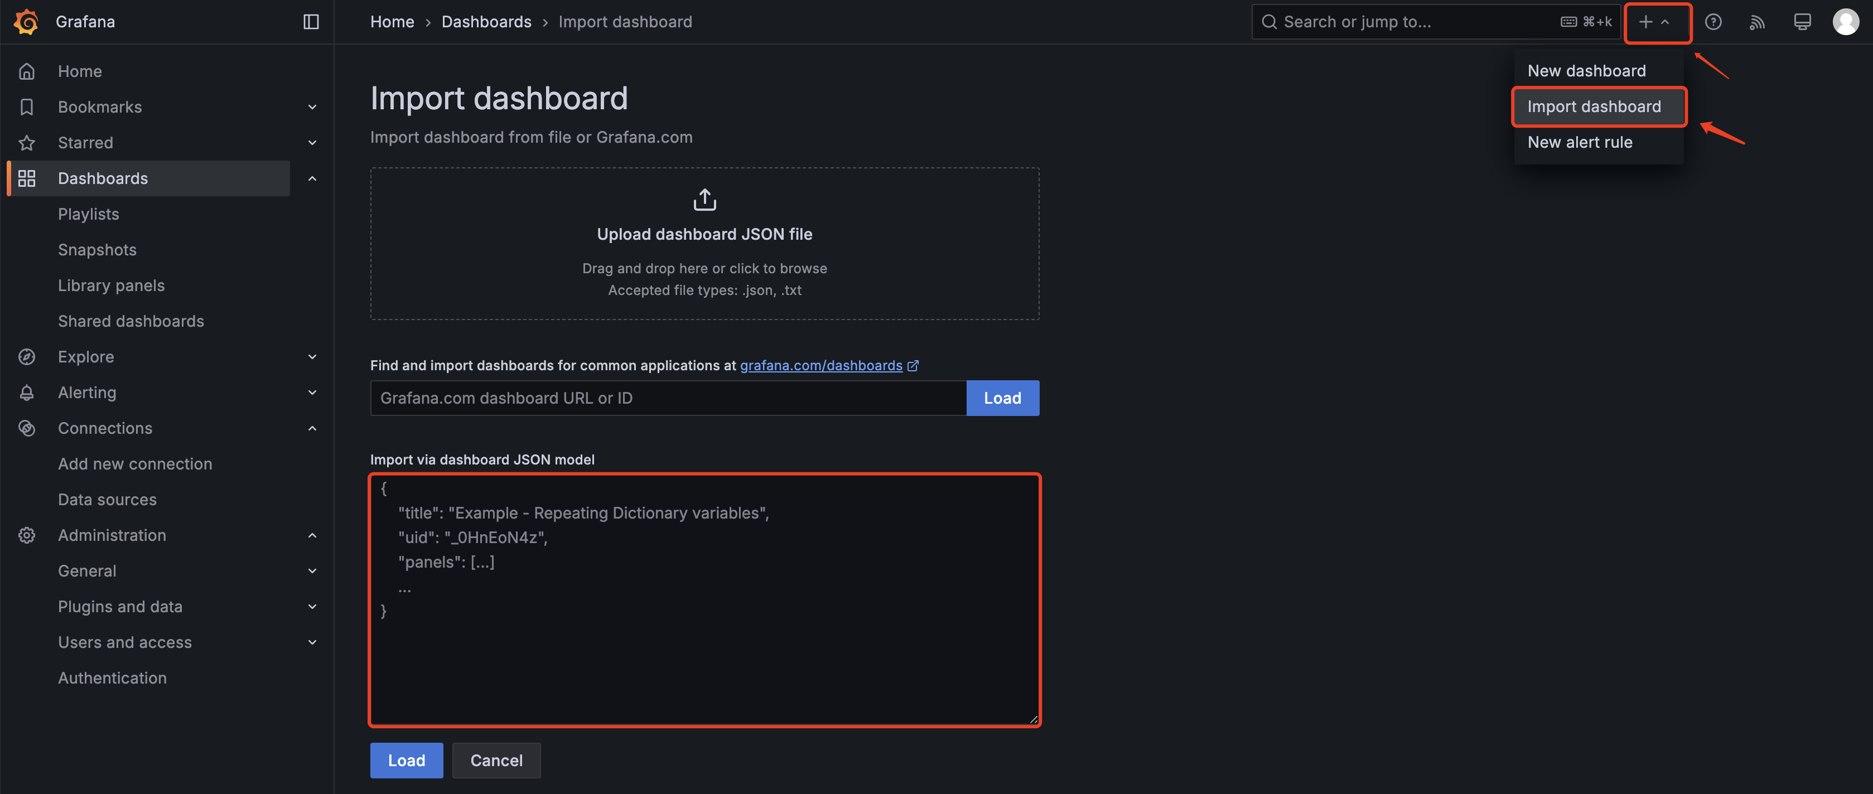Open Home in the sidebar
The height and width of the screenshot is (794, 1873).
point(80,71)
